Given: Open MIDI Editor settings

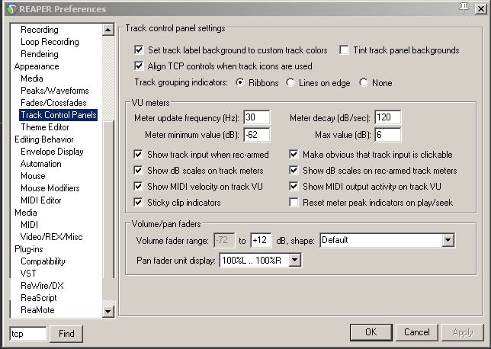Looking at the screenshot, I should (x=41, y=200).
